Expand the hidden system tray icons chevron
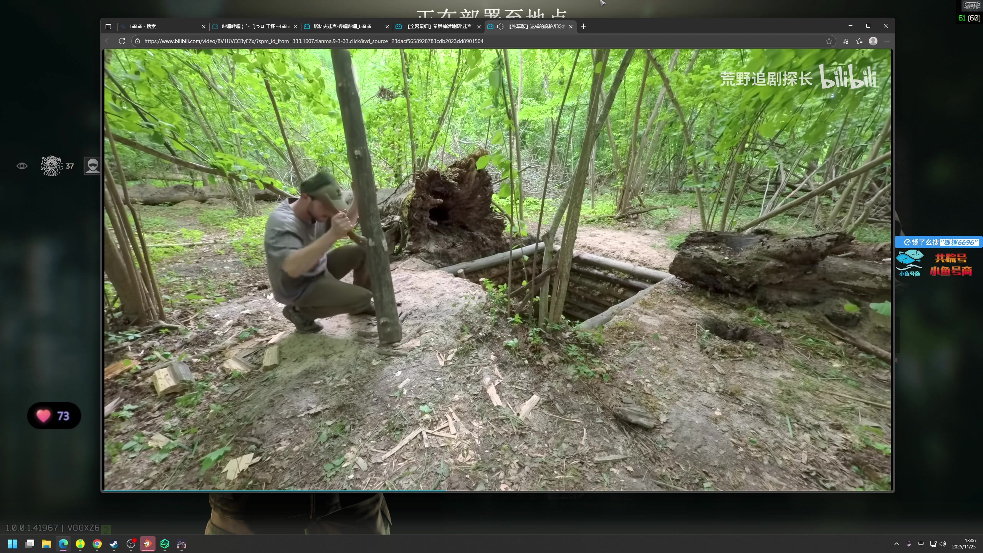The width and height of the screenshot is (983, 553). tap(896, 544)
